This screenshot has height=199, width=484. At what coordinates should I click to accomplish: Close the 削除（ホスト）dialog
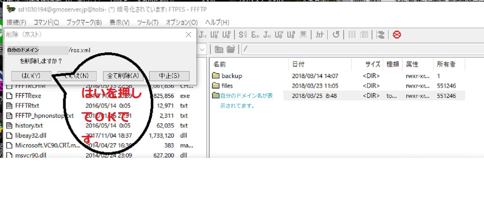tap(188, 35)
